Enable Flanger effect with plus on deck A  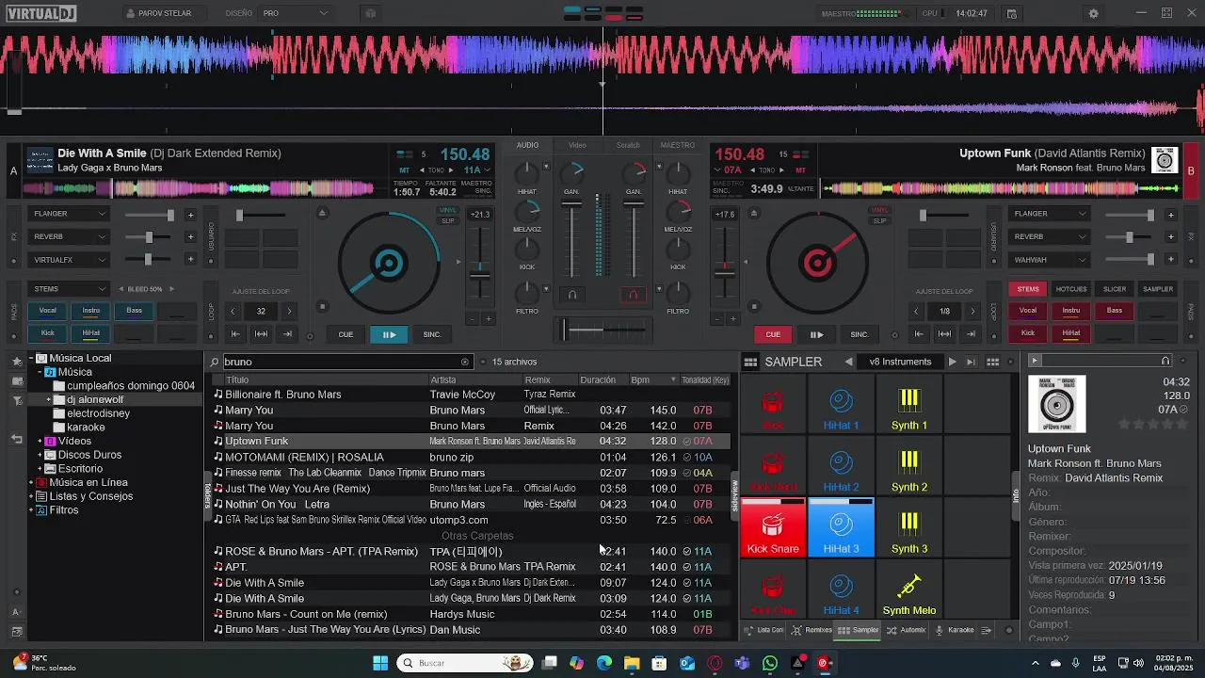190,214
